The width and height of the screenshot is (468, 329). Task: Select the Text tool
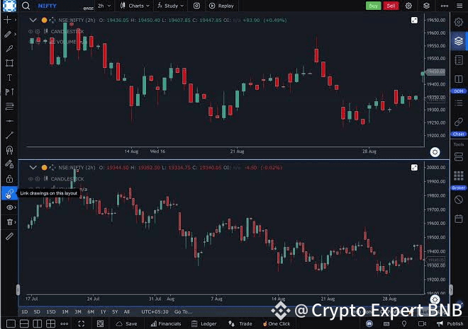click(9, 77)
